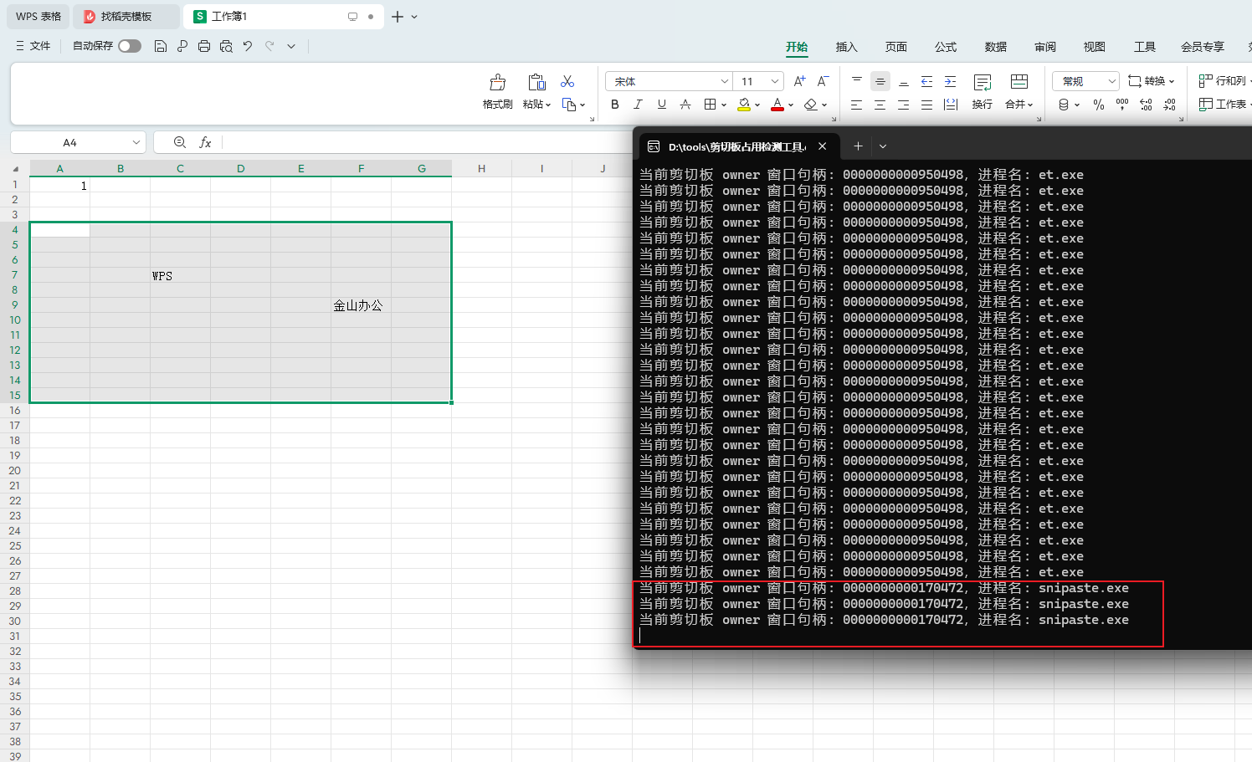Screen dimensions: 1252x762
Task: Toggle underline formatting
Action: coord(662,105)
